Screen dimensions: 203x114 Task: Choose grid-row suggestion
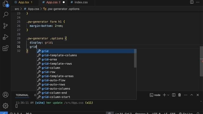click(x=85, y=72)
